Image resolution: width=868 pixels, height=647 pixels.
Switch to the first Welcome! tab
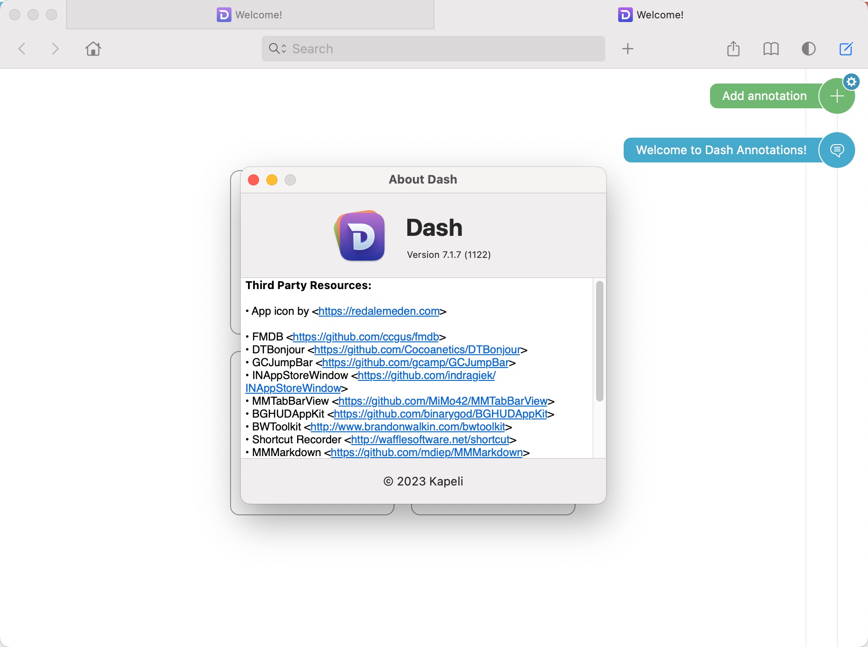[250, 15]
